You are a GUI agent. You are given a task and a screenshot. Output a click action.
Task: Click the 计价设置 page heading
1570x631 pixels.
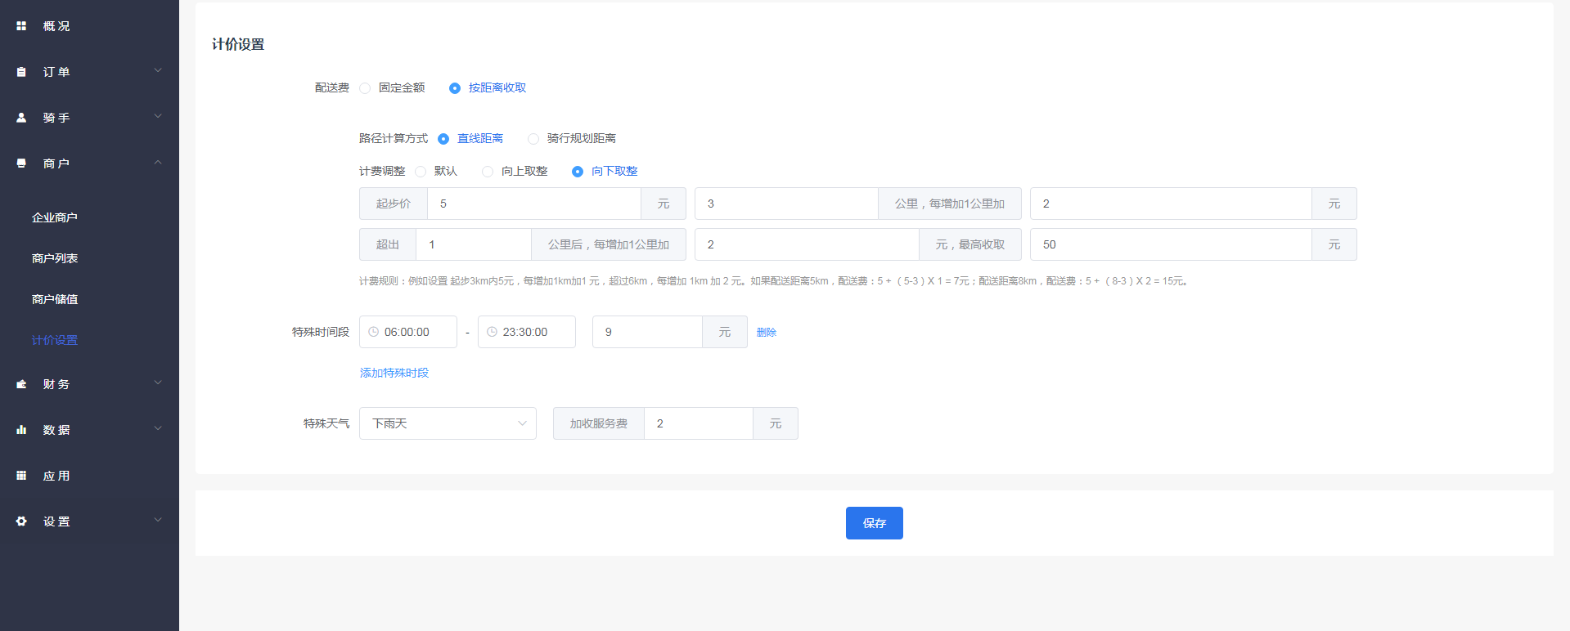pyautogui.click(x=238, y=44)
